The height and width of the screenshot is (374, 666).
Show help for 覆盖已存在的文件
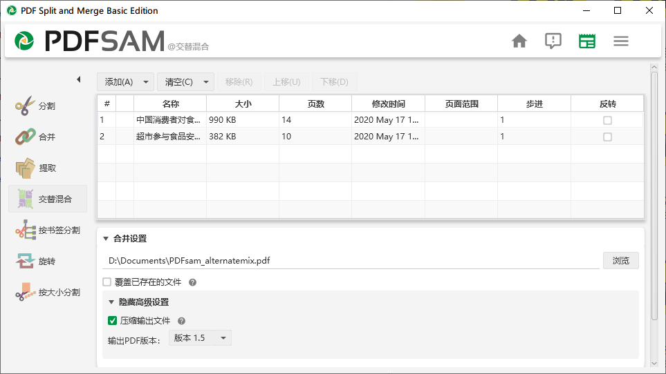192,282
